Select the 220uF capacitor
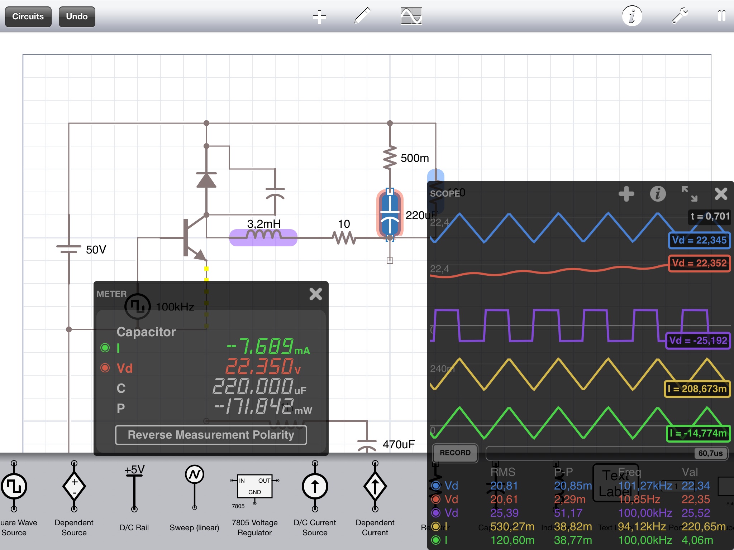Screen dimensions: 734x550 click(390, 214)
